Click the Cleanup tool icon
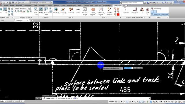Viewport: 185px width, 104px height. tap(63, 10)
